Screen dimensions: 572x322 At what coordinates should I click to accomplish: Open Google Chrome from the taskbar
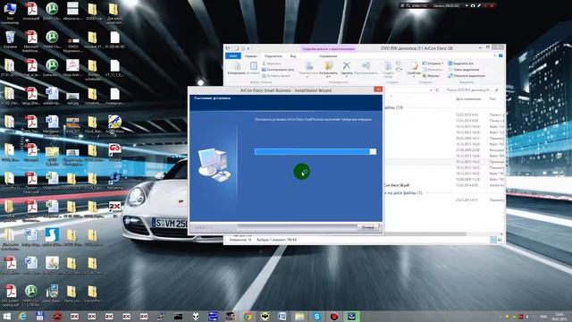click(x=248, y=316)
